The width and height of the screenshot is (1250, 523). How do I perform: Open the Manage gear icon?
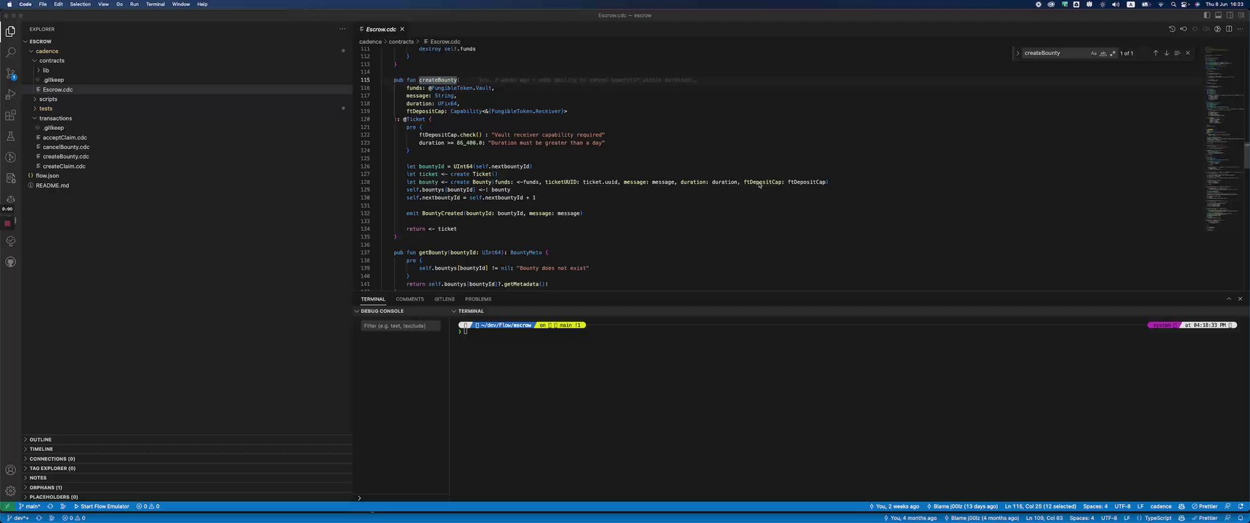(10, 491)
